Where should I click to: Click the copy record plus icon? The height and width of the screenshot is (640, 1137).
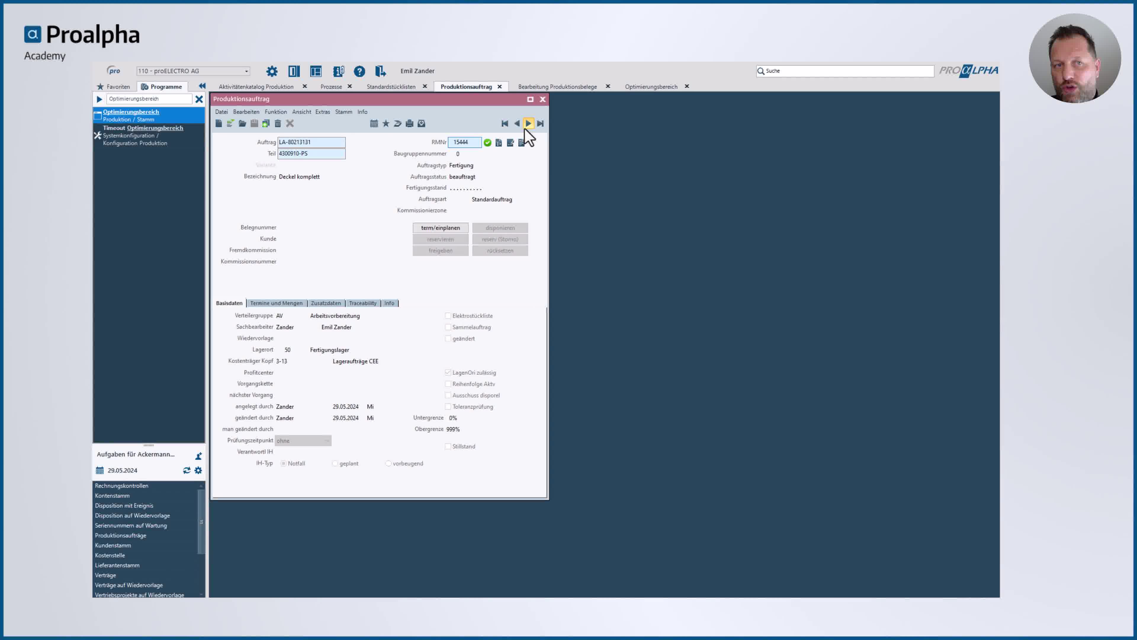(266, 124)
